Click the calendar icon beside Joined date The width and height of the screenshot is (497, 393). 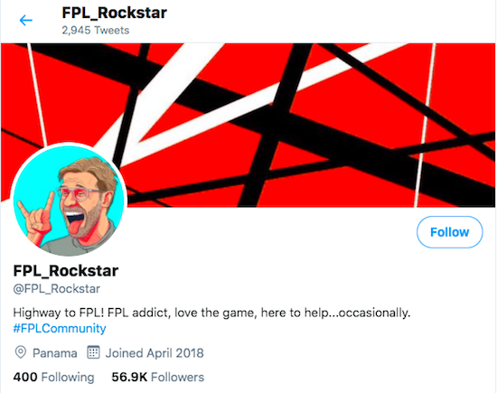click(93, 352)
